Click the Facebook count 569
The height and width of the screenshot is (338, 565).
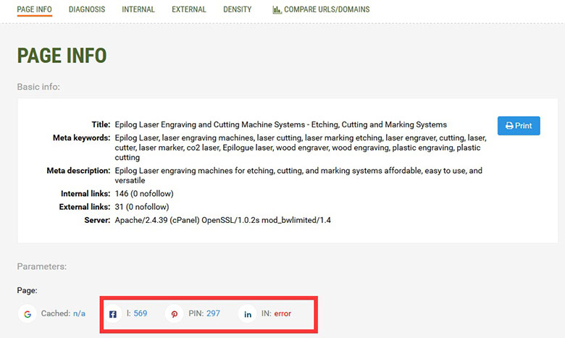click(140, 313)
